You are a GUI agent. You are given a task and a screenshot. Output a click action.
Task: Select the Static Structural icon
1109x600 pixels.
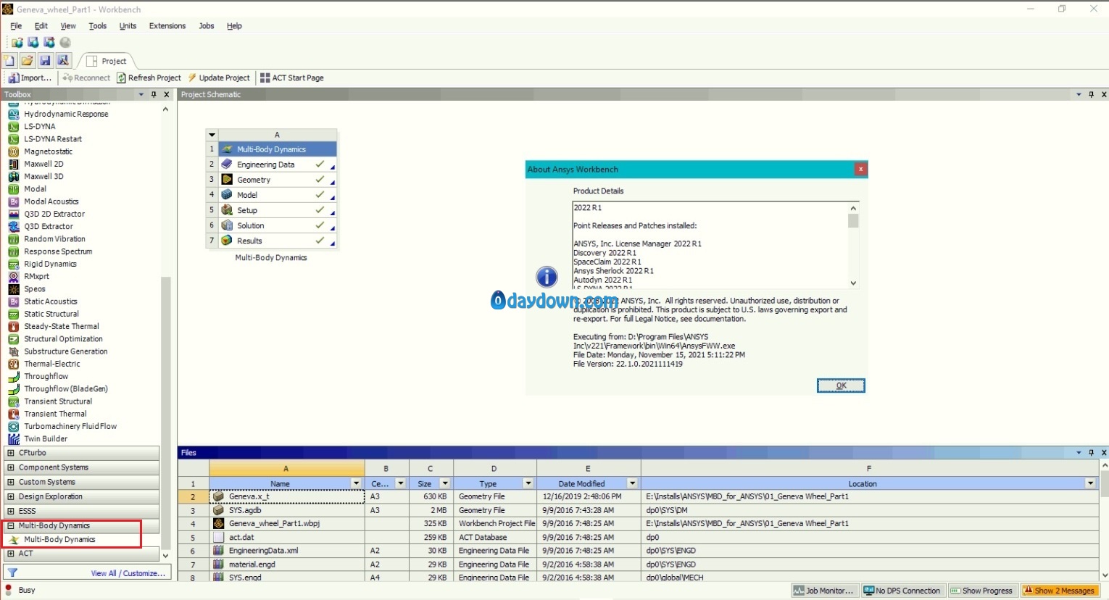(13, 314)
